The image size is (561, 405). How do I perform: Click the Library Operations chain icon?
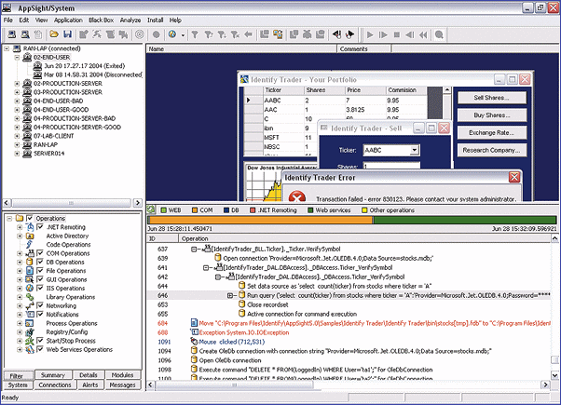[x=30, y=297]
